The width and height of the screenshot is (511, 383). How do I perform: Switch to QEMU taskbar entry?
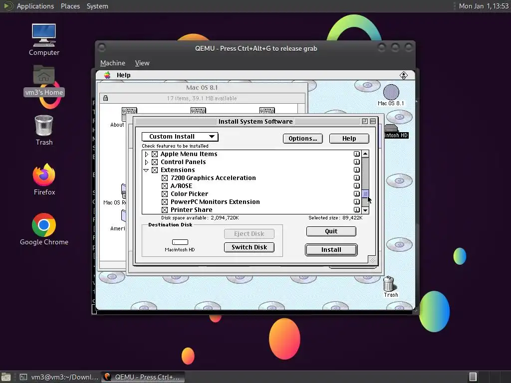click(x=143, y=377)
